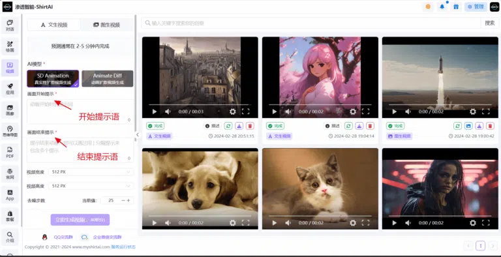Image resolution: width=501 pixels, height=257 pixels.
Task: Click the gift icon in header
Action: click(456, 7)
